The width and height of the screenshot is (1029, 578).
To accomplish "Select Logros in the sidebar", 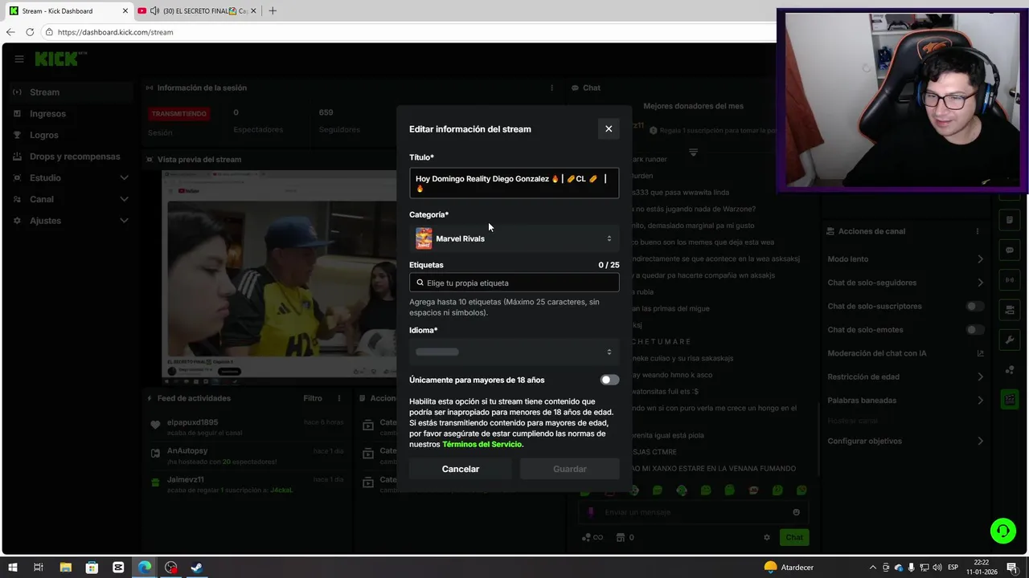I will point(70,135).
